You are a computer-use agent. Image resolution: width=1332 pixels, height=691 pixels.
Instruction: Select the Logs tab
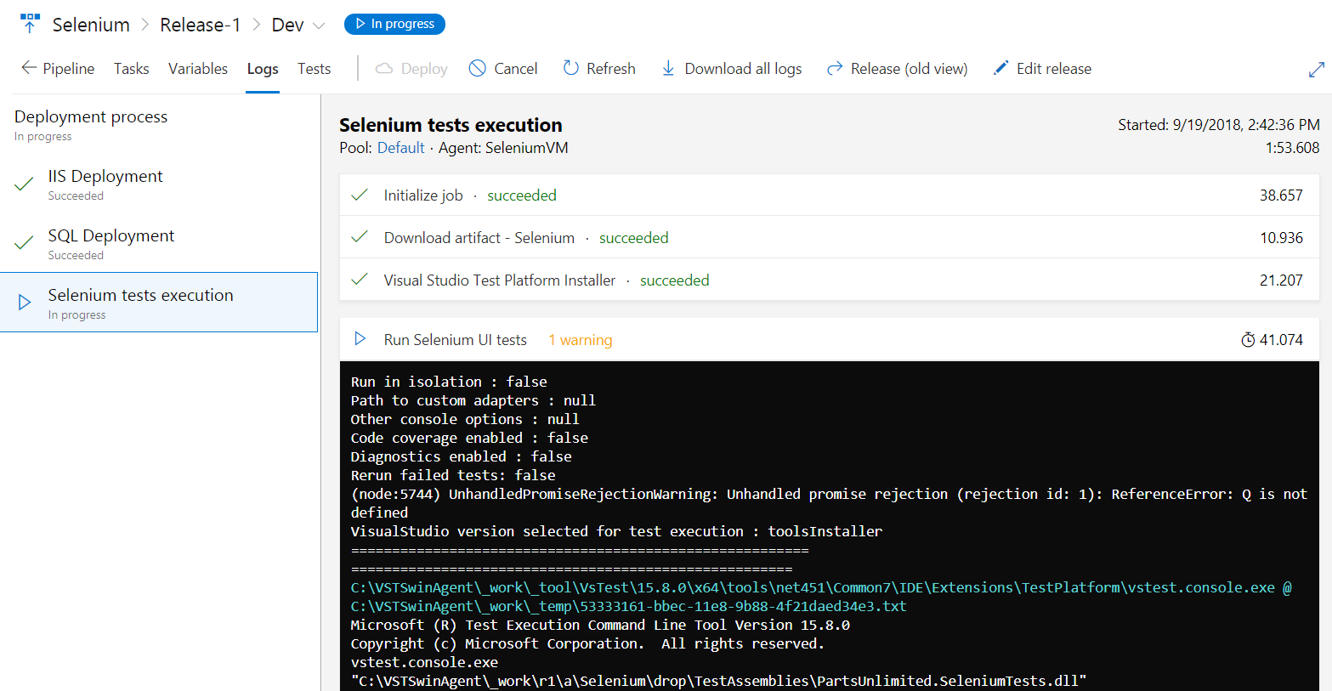pyautogui.click(x=263, y=69)
